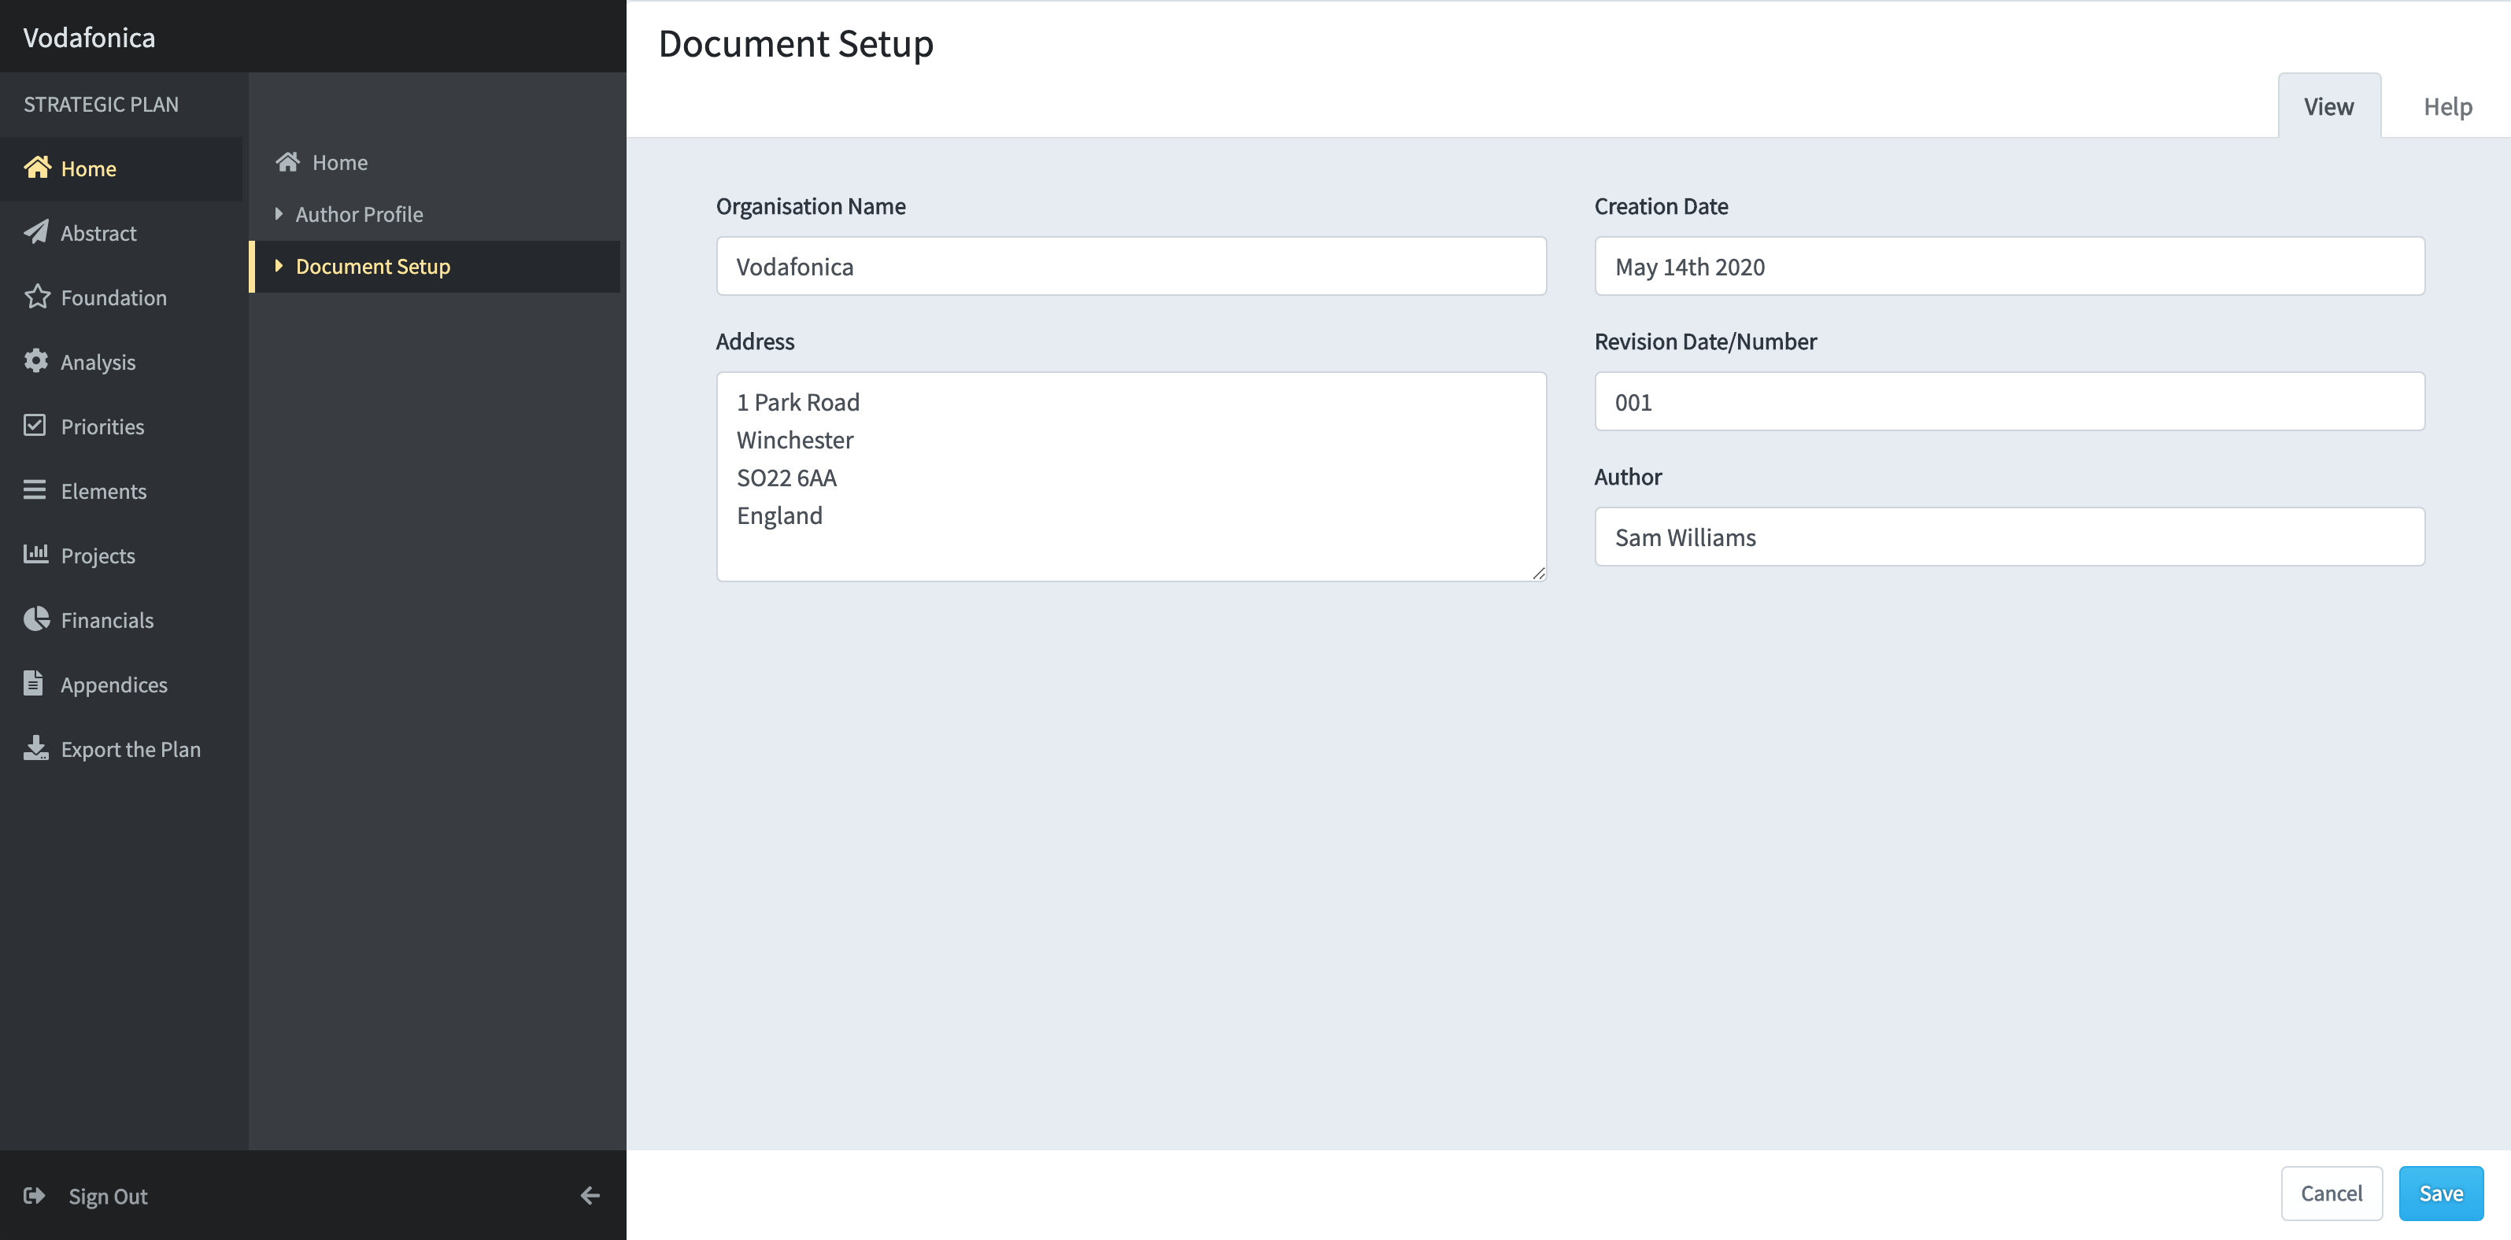Click the Address text area
The width and height of the screenshot is (2511, 1240).
(x=1130, y=476)
